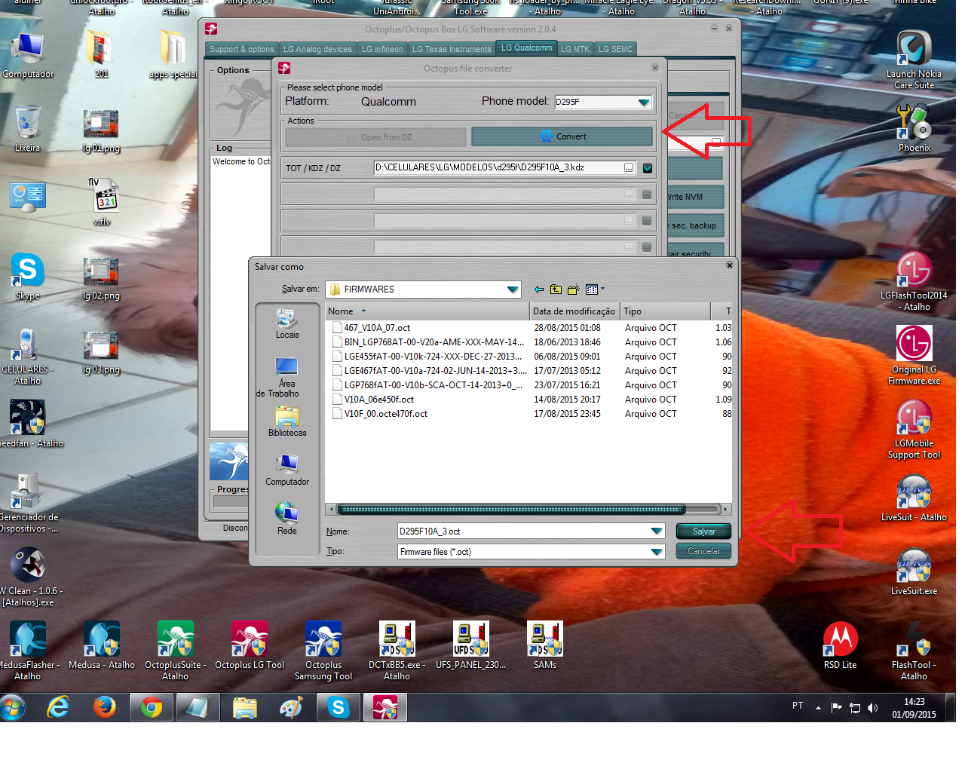Open Locais in the places sidebar

coord(287,323)
